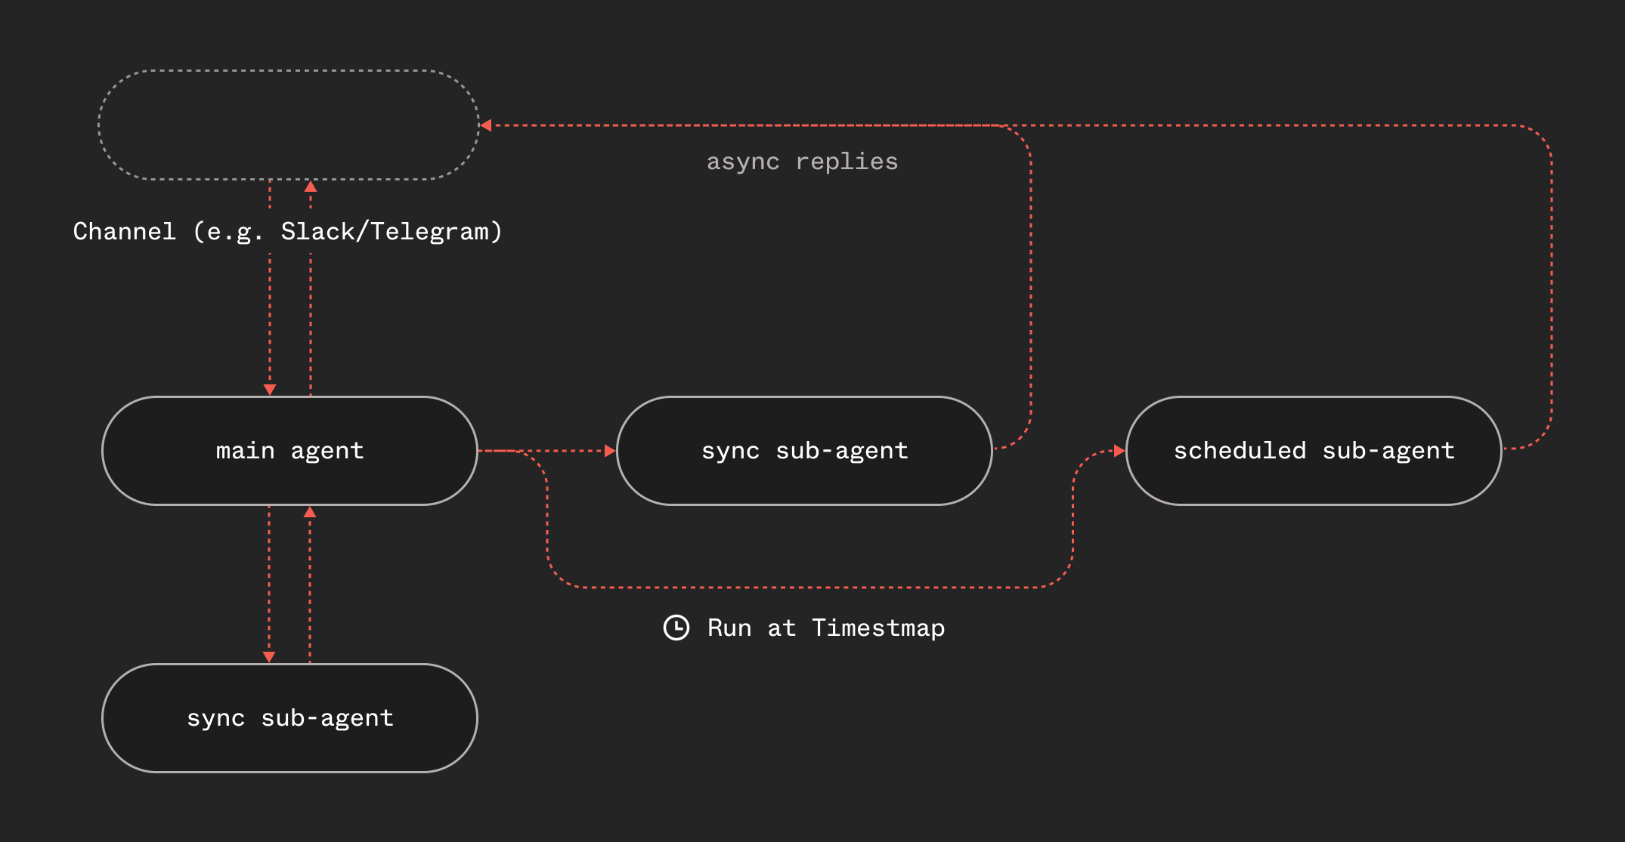Click the async replies label
This screenshot has width=1625, height=842.
coord(801,161)
